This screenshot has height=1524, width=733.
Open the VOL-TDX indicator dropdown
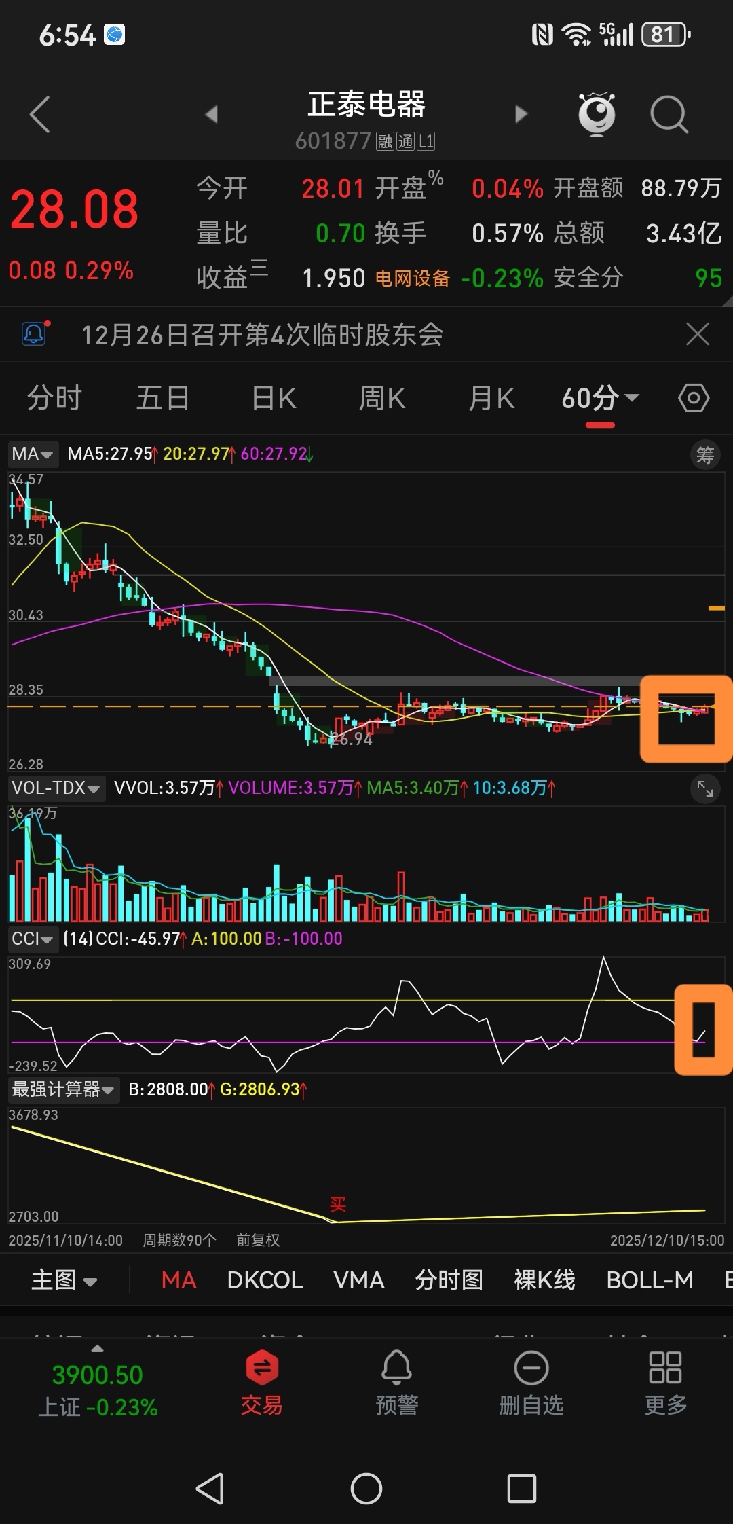click(56, 788)
